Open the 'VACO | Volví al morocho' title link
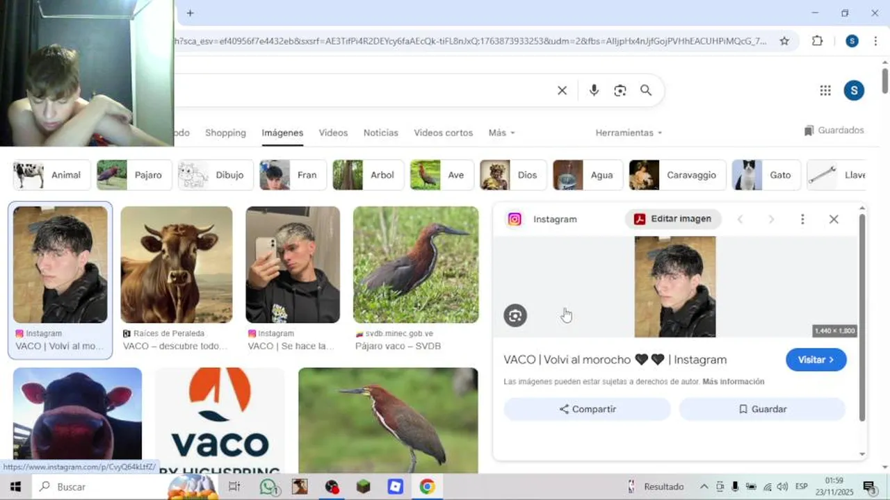The image size is (890, 500). 615,360
